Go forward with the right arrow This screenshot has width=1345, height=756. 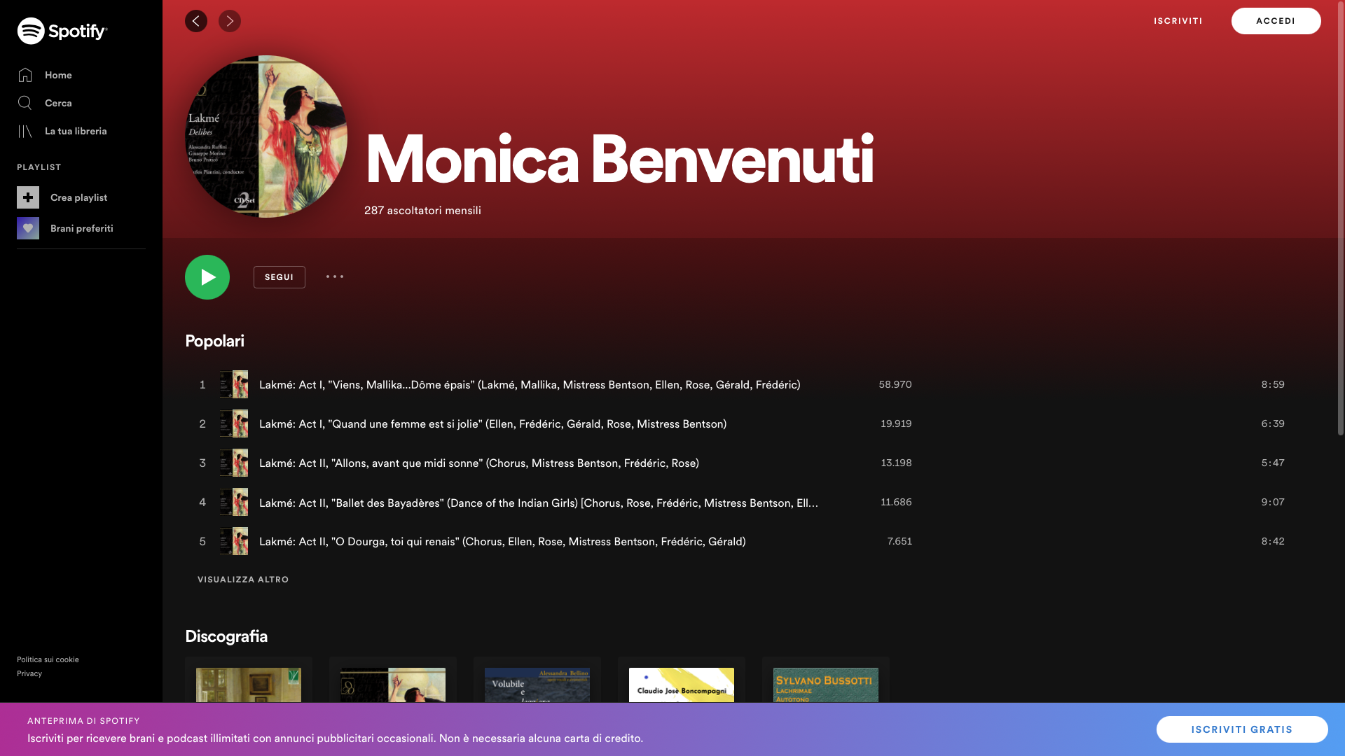(230, 21)
